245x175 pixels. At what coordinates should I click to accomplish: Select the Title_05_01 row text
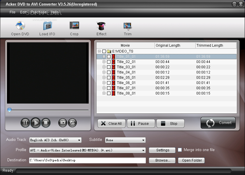[126, 78]
